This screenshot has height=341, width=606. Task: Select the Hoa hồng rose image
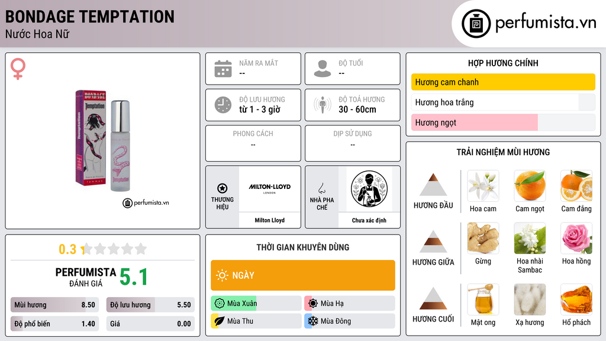[576, 238]
